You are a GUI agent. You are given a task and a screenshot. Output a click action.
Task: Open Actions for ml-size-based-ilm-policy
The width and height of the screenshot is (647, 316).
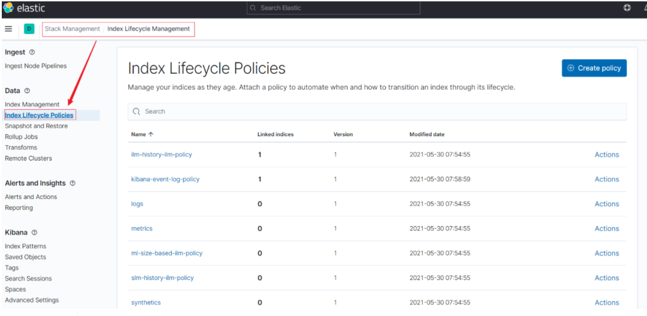606,253
